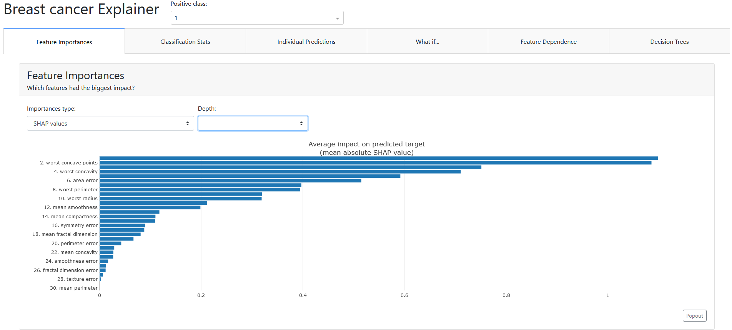Click the '30. mean perimeter' axis label
732x330 pixels.
(73, 288)
